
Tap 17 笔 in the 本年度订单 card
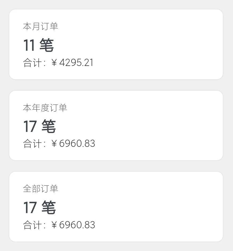[39, 126]
